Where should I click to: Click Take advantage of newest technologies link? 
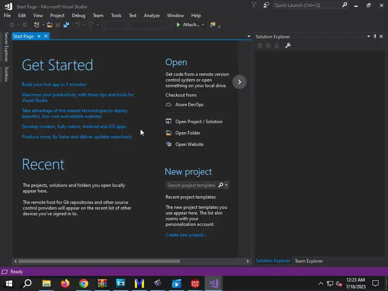click(x=75, y=113)
